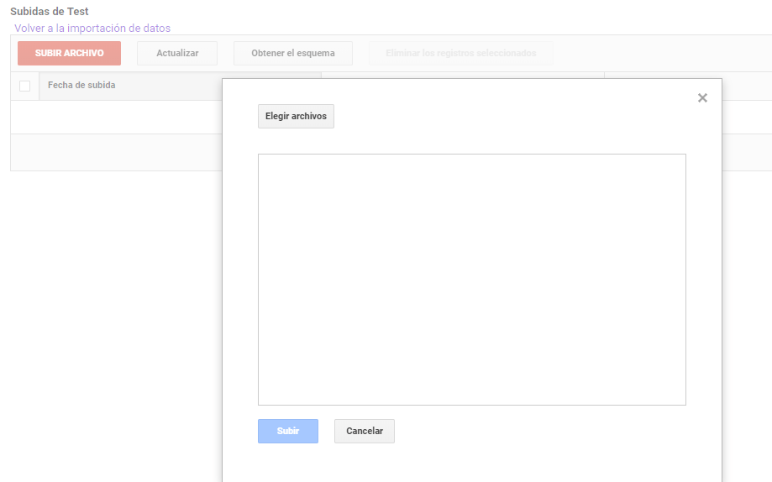The height and width of the screenshot is (482, 772).
Task: Close the upload dialog with the X icon
Action: pos(702,98)
